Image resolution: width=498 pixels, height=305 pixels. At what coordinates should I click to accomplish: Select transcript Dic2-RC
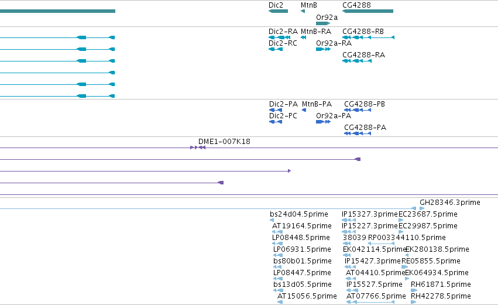click(283, 43)
